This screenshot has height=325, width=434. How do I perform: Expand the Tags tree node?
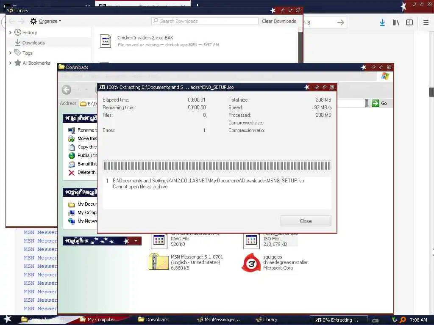[x=10, y=52]
